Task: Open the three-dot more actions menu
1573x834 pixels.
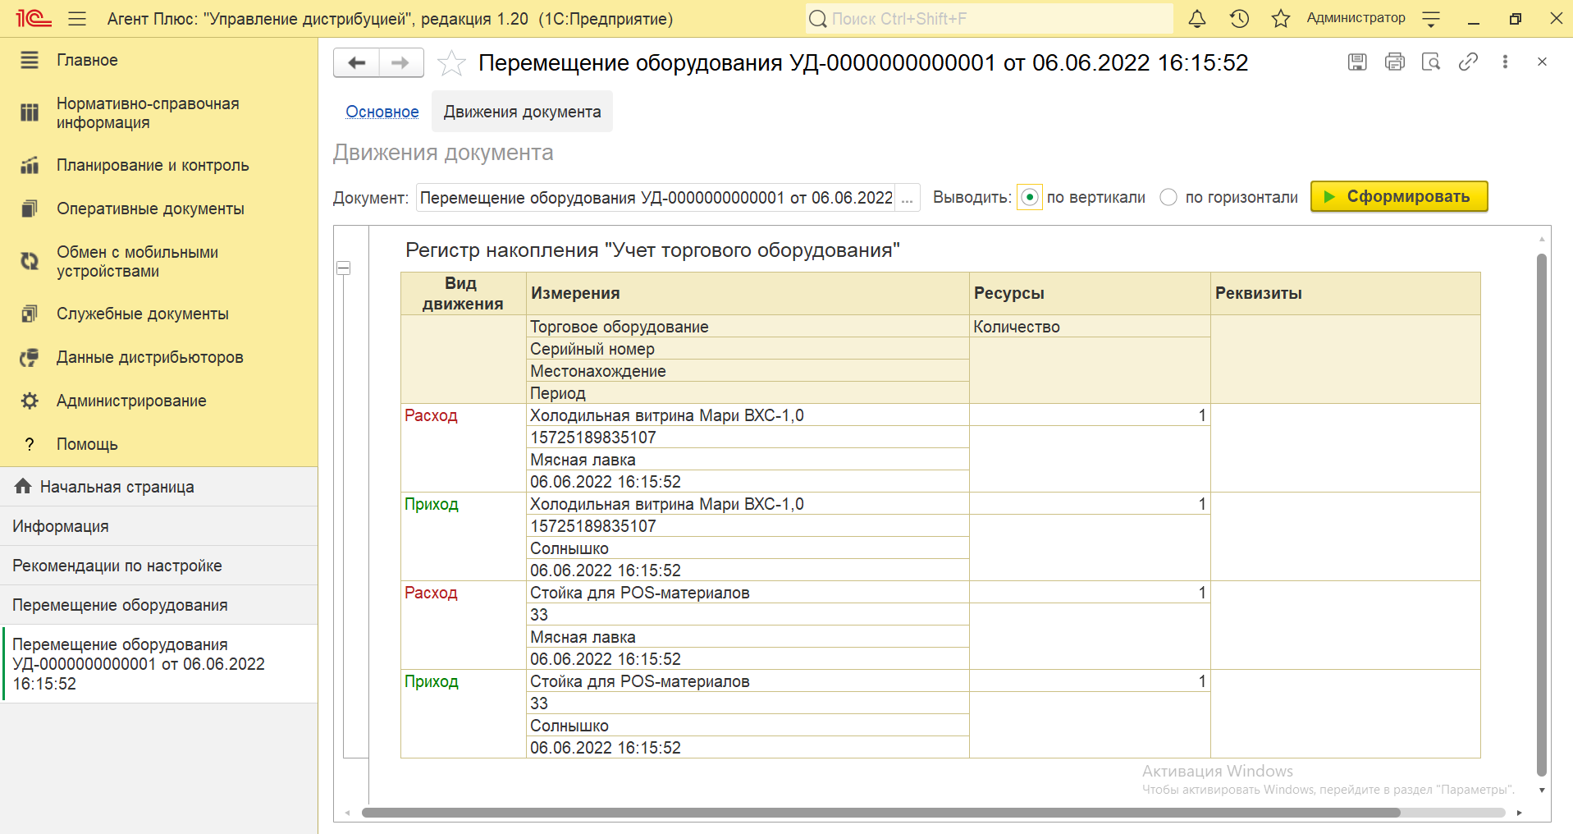Action: (1505, 62)
